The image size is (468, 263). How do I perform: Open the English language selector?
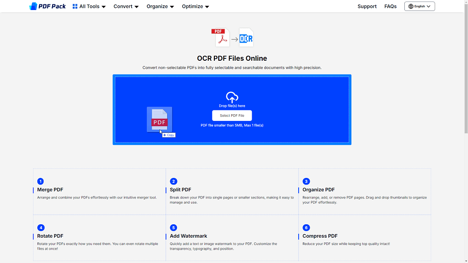click(420, 7)
